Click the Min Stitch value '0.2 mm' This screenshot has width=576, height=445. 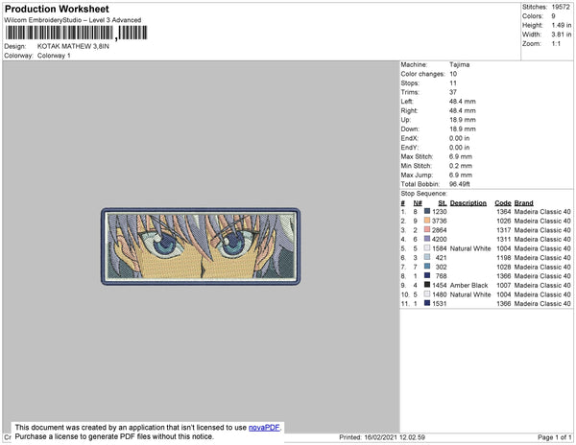[460, 166]
